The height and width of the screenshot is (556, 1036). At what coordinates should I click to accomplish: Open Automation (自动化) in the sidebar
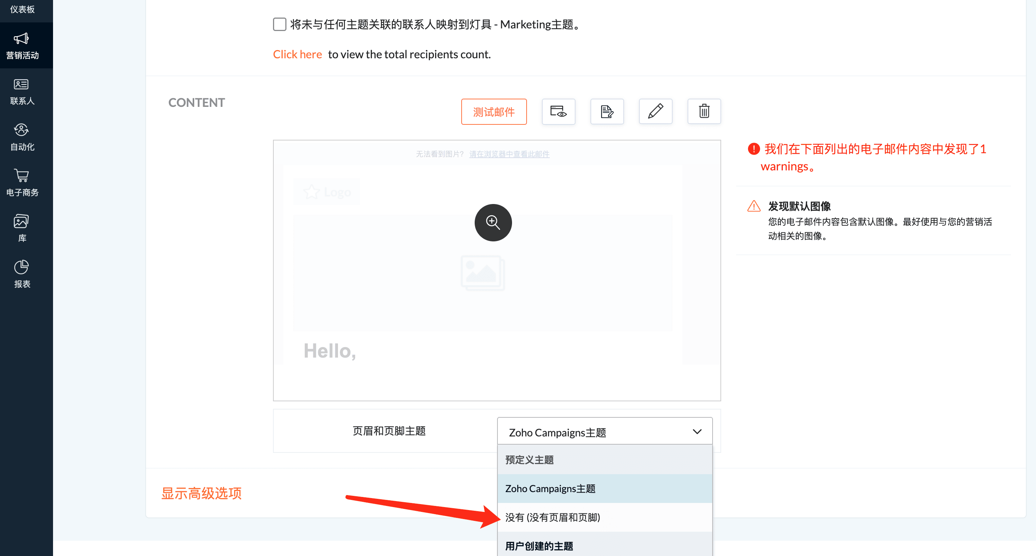22,138
